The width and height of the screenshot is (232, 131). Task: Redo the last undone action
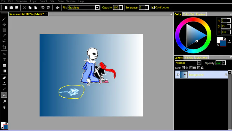click(48, 8)
